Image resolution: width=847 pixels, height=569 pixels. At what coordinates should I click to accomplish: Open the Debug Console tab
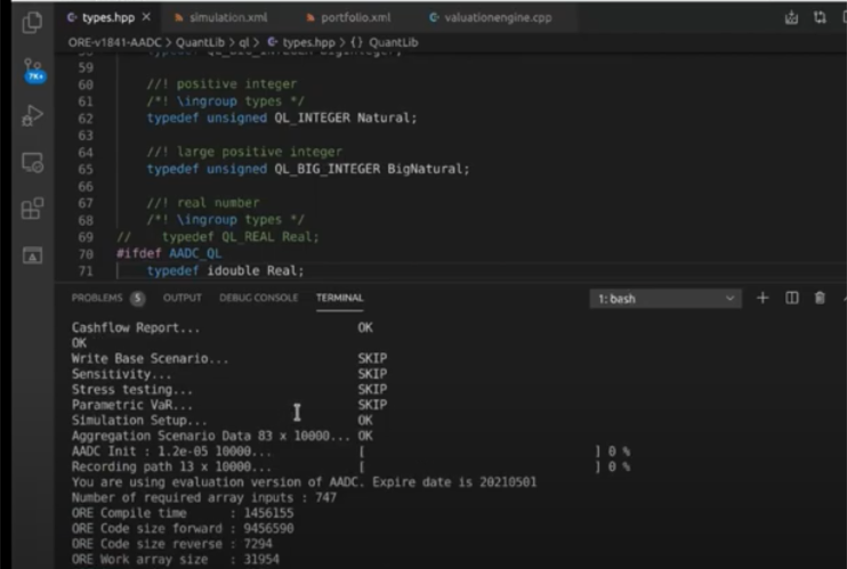[259, 298]
